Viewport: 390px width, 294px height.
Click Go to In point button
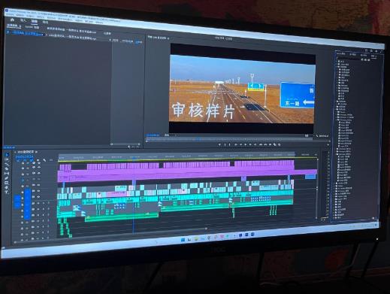pyautogui.click(x=236, y=144)
